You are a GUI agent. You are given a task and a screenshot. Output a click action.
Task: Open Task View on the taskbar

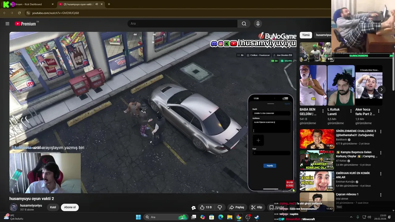[193, 217]
